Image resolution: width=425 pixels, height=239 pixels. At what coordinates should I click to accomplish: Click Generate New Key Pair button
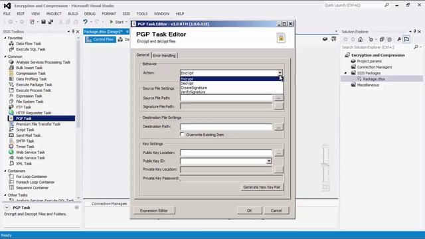pos(262,187)
